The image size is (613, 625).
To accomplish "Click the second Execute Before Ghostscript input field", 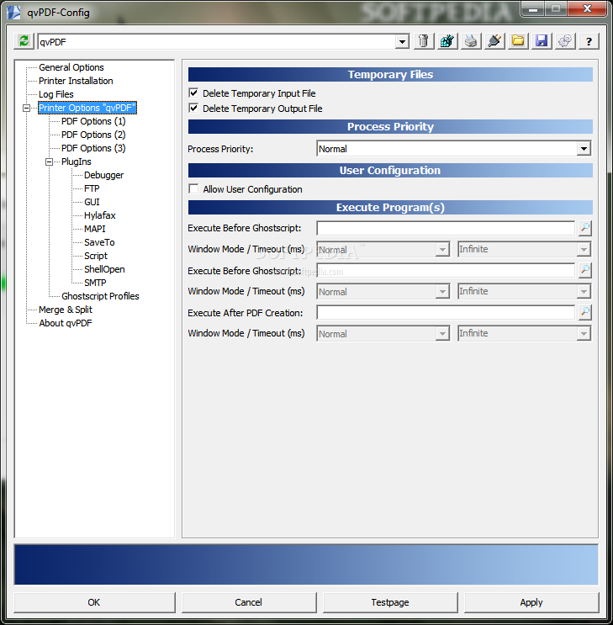I will pyautogui.click(x=446, y=271).
